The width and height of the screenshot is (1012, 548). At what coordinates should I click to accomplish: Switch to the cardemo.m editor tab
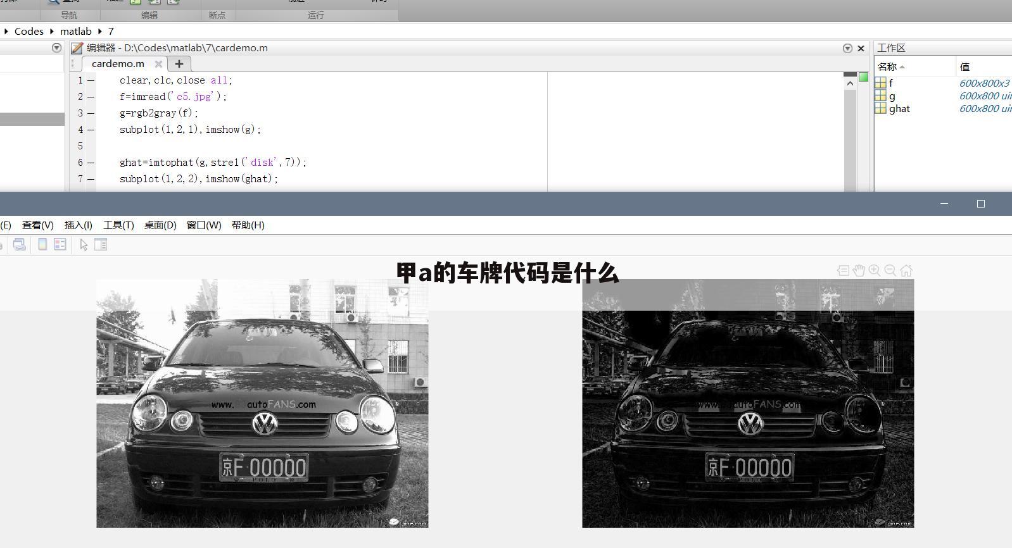pos(118,64)
